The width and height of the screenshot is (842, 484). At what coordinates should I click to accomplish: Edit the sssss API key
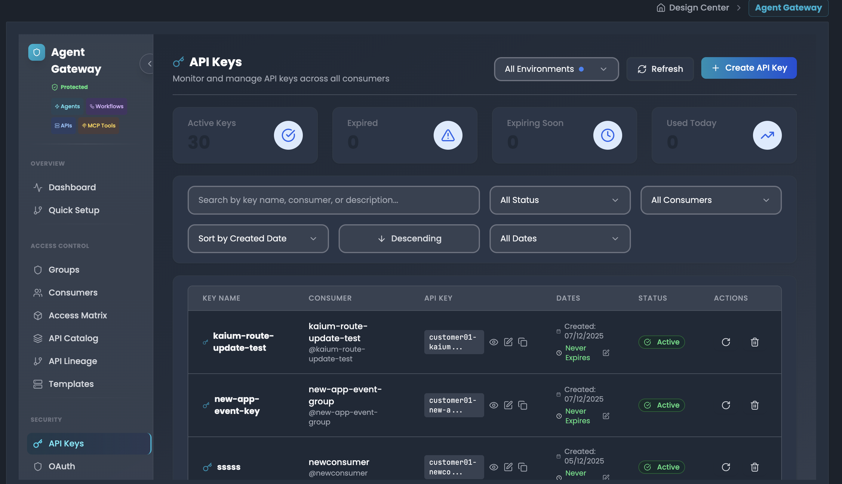[x=508, y=467]
